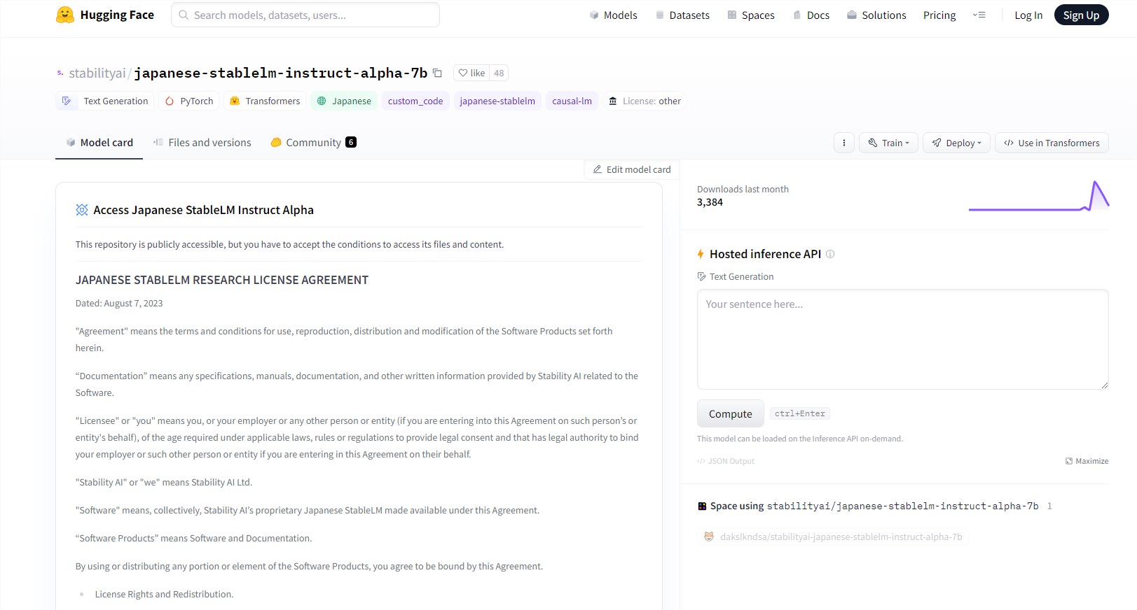1137x610 pixels.
Task: Click 'Dated: August 7, 2023' text
Action: pos(119,303)
